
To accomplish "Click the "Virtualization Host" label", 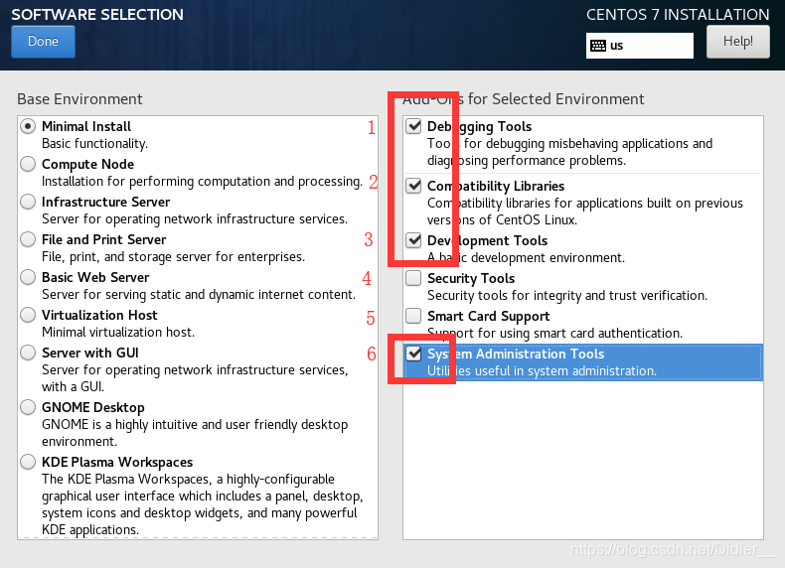I will tap(99, 315).
